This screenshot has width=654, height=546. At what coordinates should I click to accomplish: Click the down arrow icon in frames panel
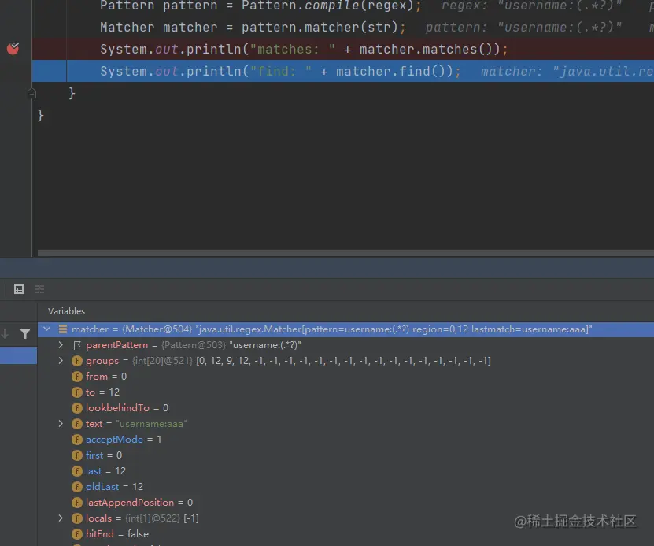(x=5, y=334)
